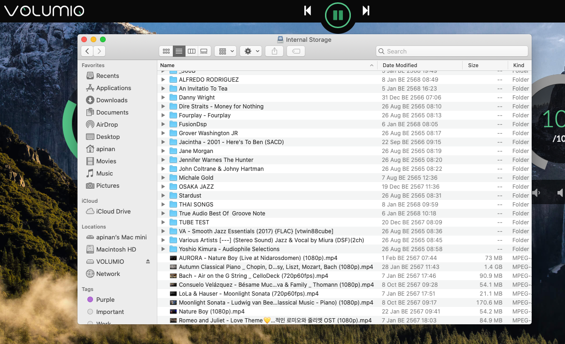Image resolution: width=565 pixels, height=344 pixels.
Task: Sort by Size column
Action: click(485, 65)
